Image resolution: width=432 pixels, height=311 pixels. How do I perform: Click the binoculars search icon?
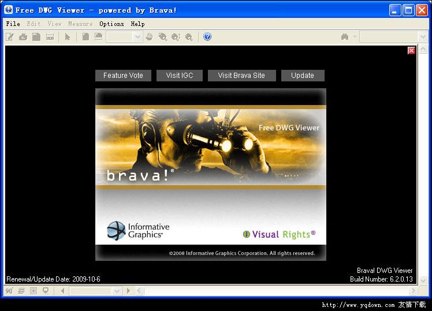[x=345, y=37]
